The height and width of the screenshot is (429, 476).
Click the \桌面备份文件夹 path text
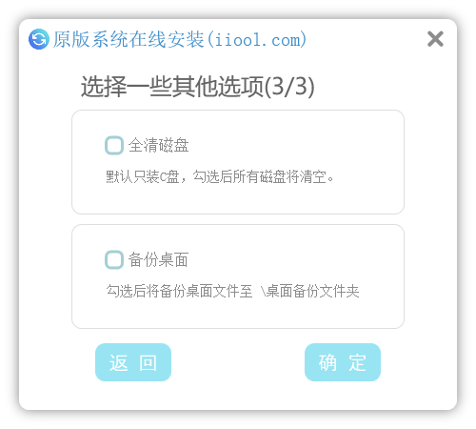coord(310,291)
